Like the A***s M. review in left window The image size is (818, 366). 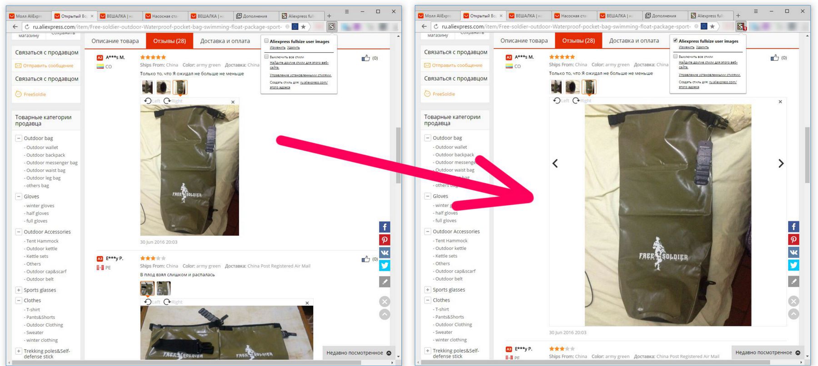point(366,58)
